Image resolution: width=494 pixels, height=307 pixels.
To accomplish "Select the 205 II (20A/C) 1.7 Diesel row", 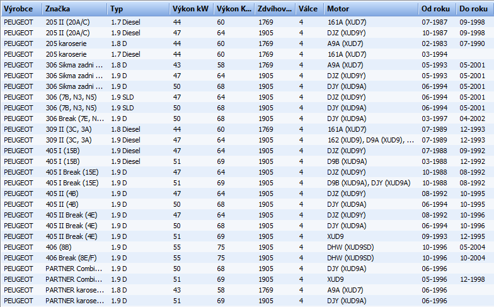I will coord(247,22).
